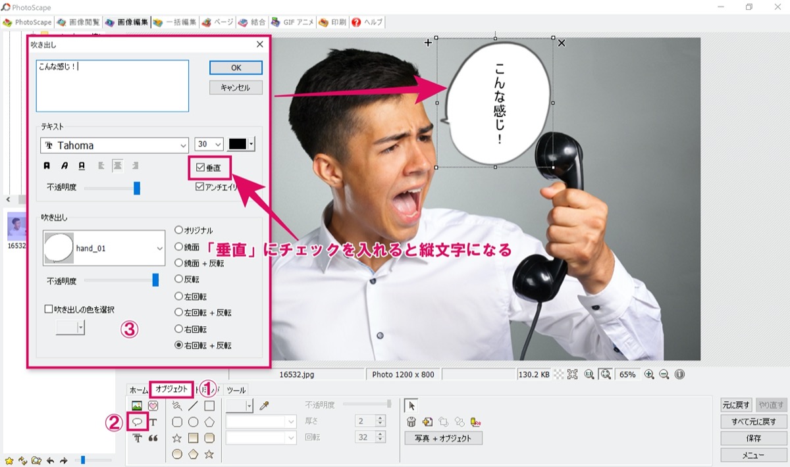This screenshot has height=467, width=790.
Task: Click the zoom out magnifier icon
Action: tap(664, 374)
